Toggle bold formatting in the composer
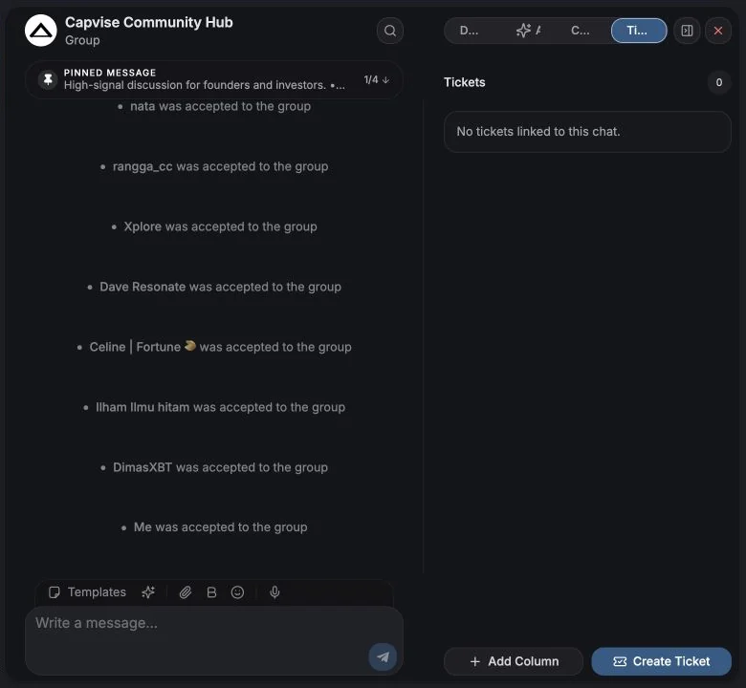The image size is (746, 688). coord(211,591)
